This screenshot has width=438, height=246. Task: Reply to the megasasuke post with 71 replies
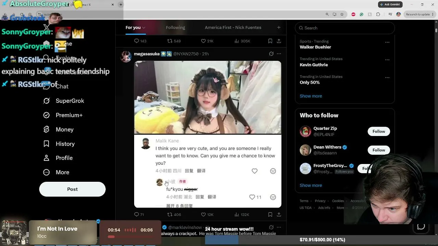(x=137, y=215)
